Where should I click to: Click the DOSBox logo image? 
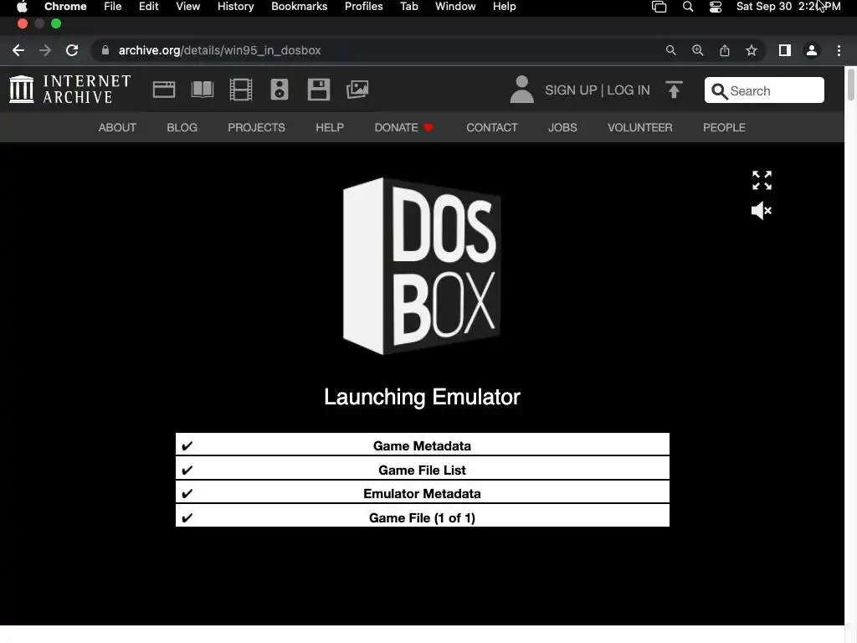[x=422, y=265]
